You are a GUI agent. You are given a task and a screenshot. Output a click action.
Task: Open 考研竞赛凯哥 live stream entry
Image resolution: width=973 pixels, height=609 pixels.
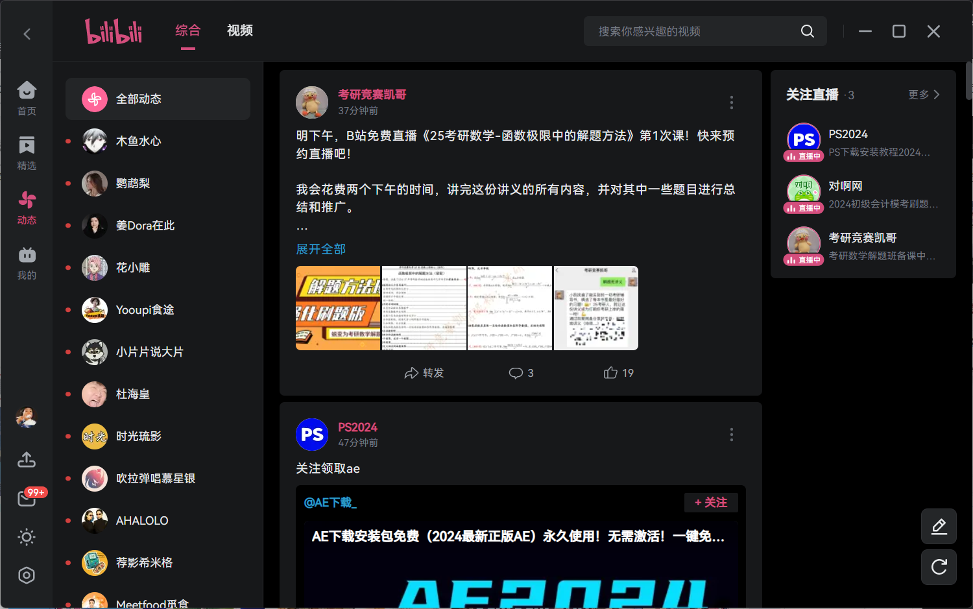tap(863, 246)
